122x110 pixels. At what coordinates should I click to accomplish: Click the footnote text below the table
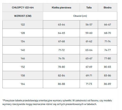57,102
